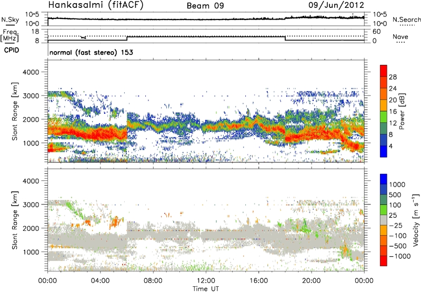Image resolution: width=421 pixels, height=292 pixels.
Task: Click the 'Nave' legend label
Action: coord(400,36)
